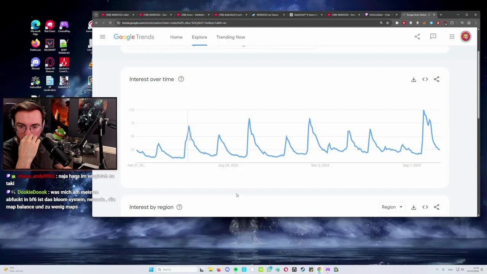Open Opera GX from the taskbar
Screen dimensions: 487x274
(x=286, y=270)
